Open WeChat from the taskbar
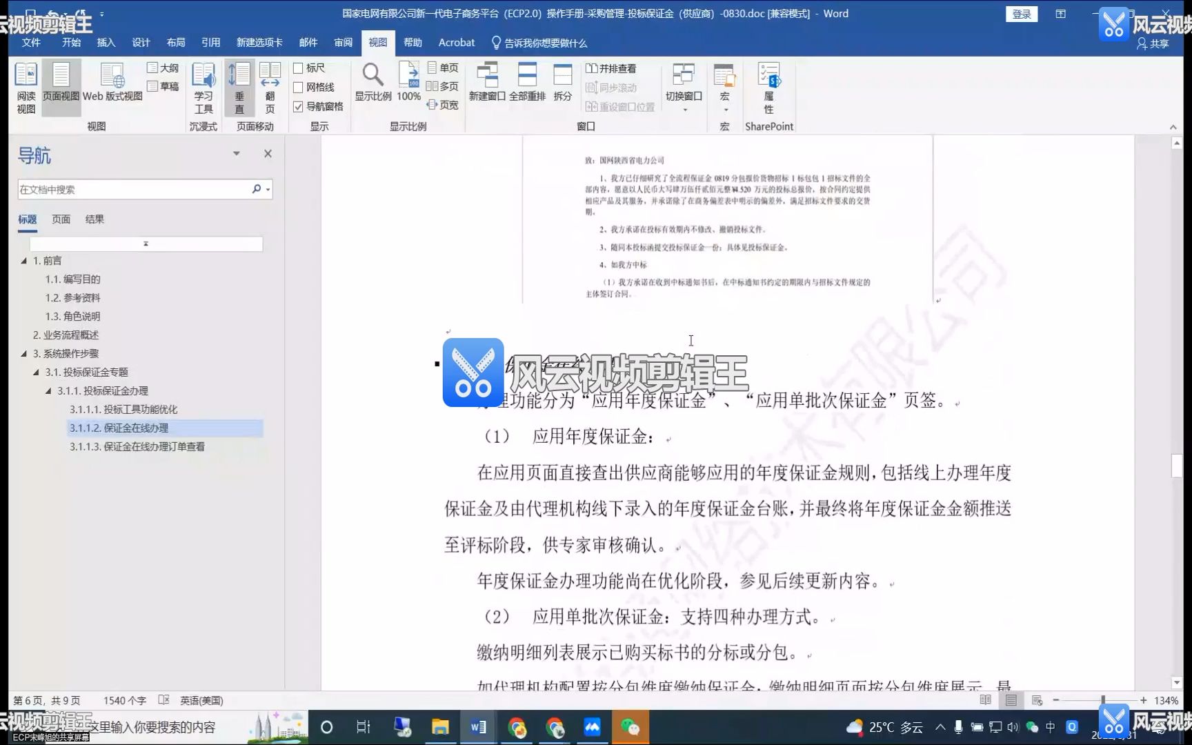The height and width of the screenshot is (745, 1192). (x=630, y=727)
